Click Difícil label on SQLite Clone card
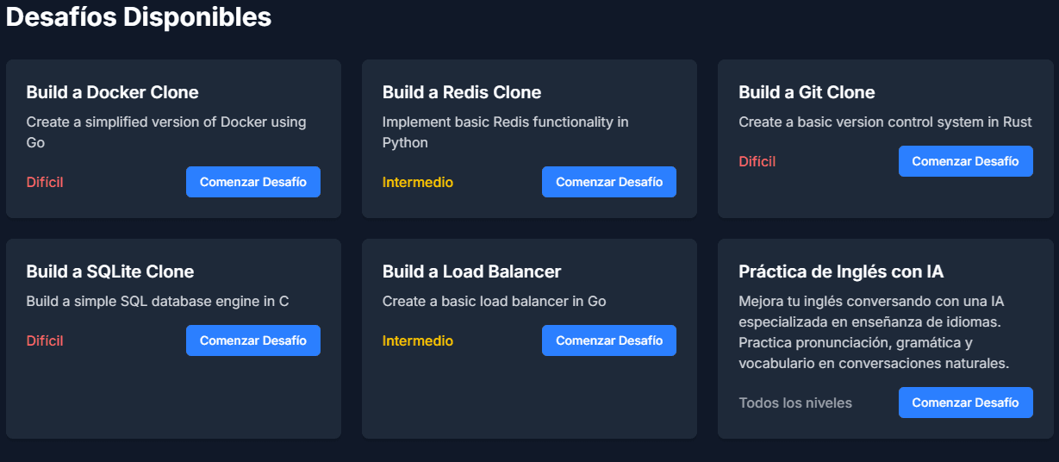This screenshot has width=1059, height=462. [x=45, y=340]
